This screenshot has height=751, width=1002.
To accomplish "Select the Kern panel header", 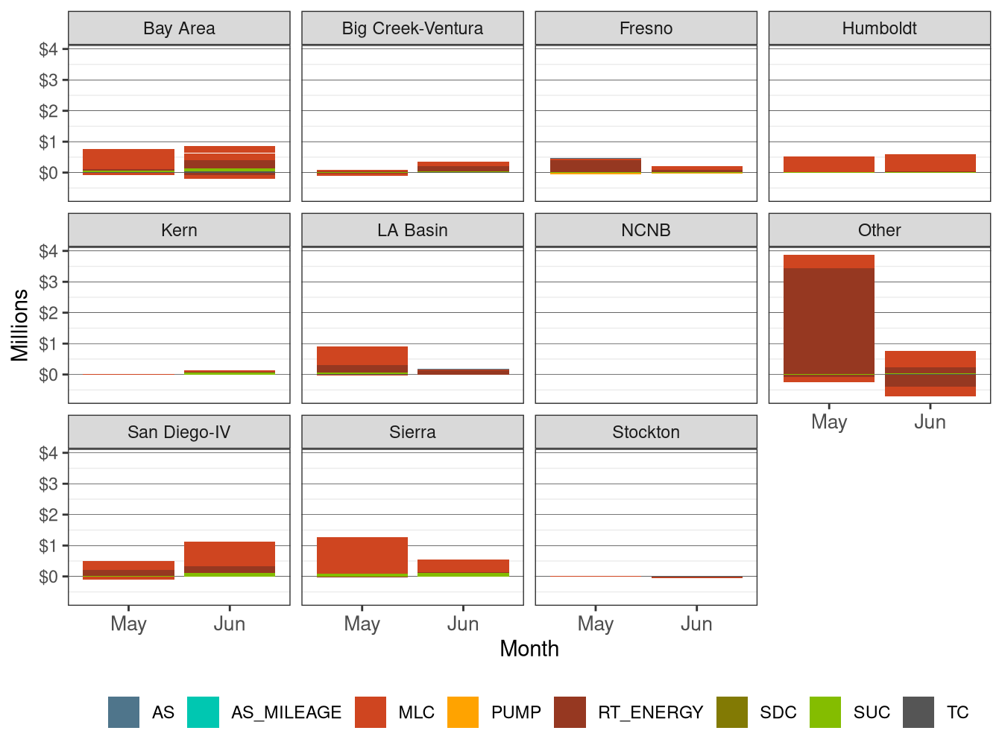I will pos(179,230).
